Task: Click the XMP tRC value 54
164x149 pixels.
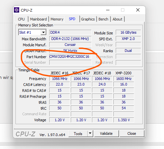Action: click(124, 108)
